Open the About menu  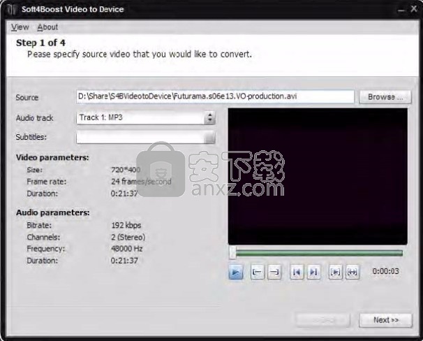pyautogui.click(x=47, y=27)
